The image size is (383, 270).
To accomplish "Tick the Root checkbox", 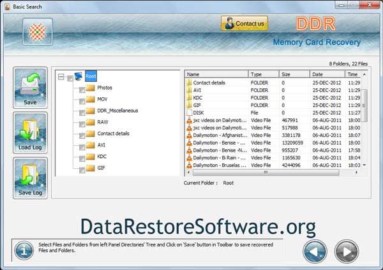I will coord(70,78).
